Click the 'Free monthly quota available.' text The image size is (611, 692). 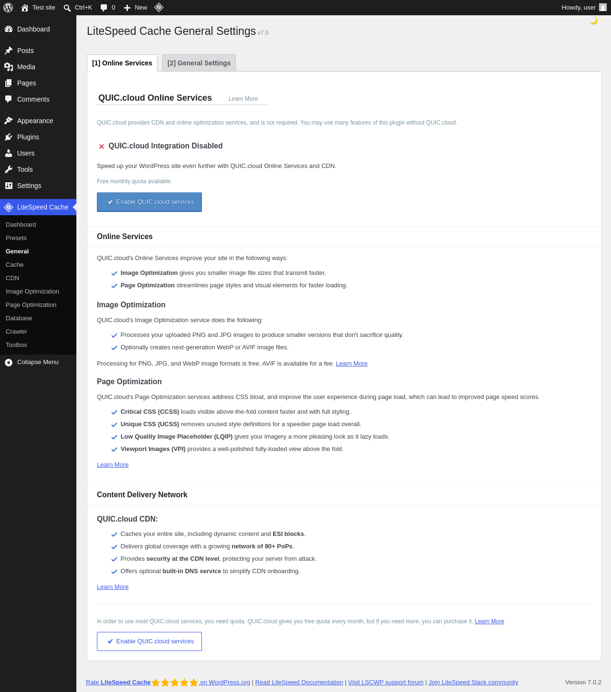134,181
